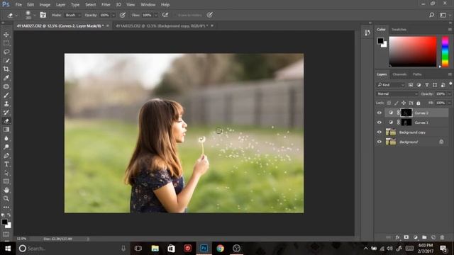Open the layer Kind filter dropdown
Viewport: 454px width, 255px height.
[391, 85]
